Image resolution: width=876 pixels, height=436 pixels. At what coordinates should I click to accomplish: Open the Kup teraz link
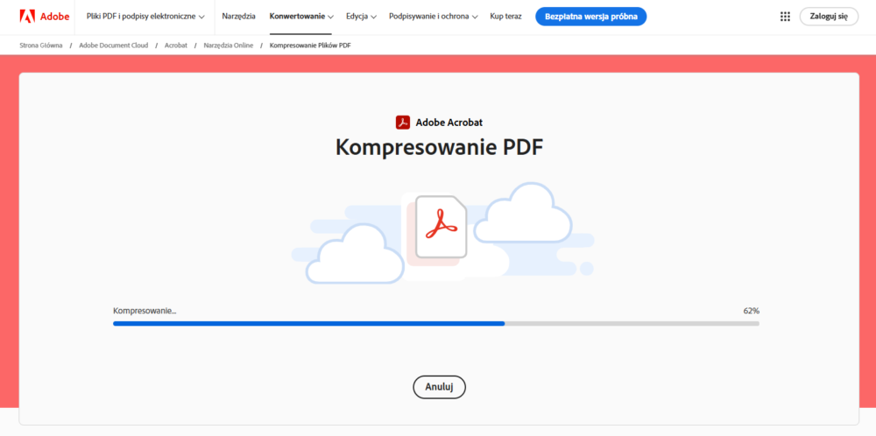coord(505,16)
